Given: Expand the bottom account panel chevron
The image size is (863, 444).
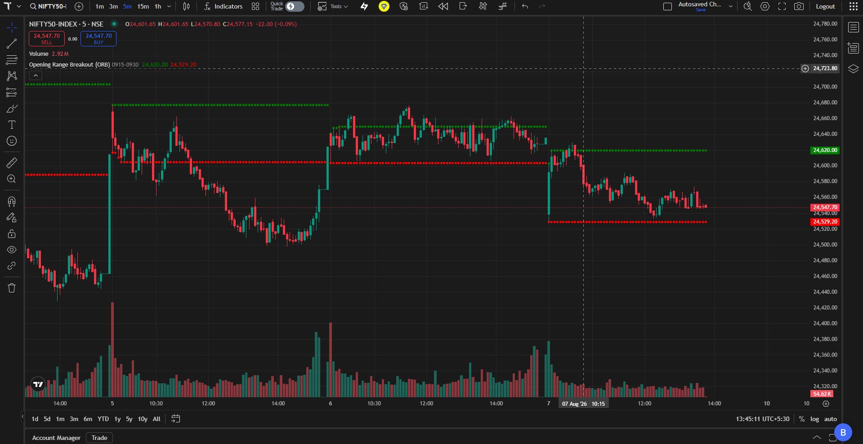Looking at the screenshot, I should click(817, 438).
